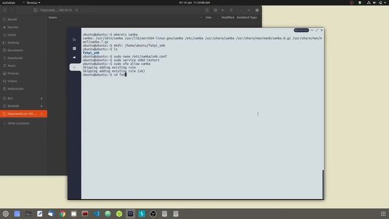Open the teal lightning app in dock

tap(142, 214)
